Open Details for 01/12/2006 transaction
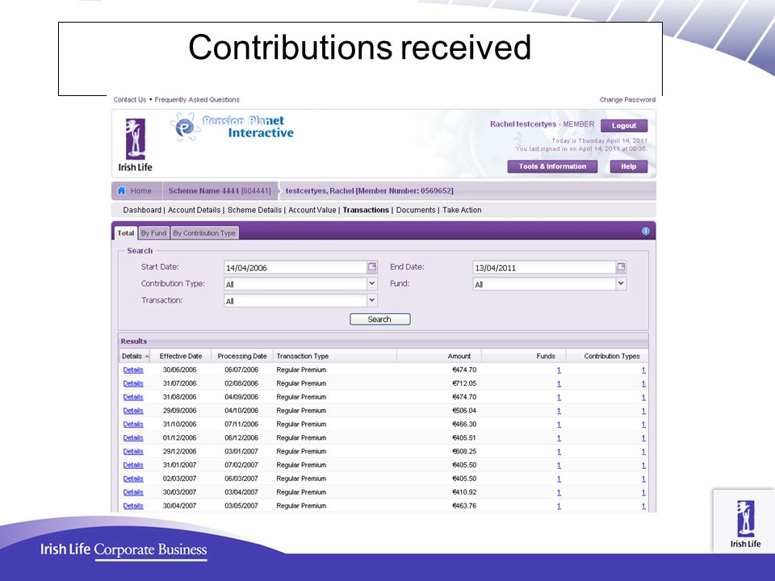Viewport: 775px width, 581px height. tap(133, 437)
